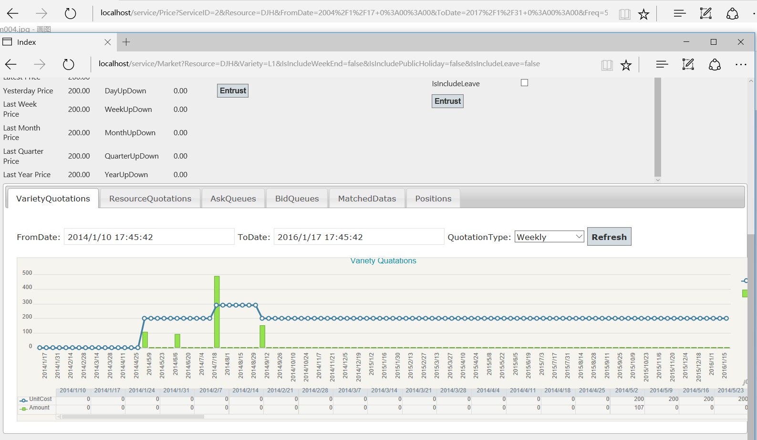Open Reading view icon in inner address bar
Image resolution: width=757 pixels, height=440 pixels.
[607, 65]
